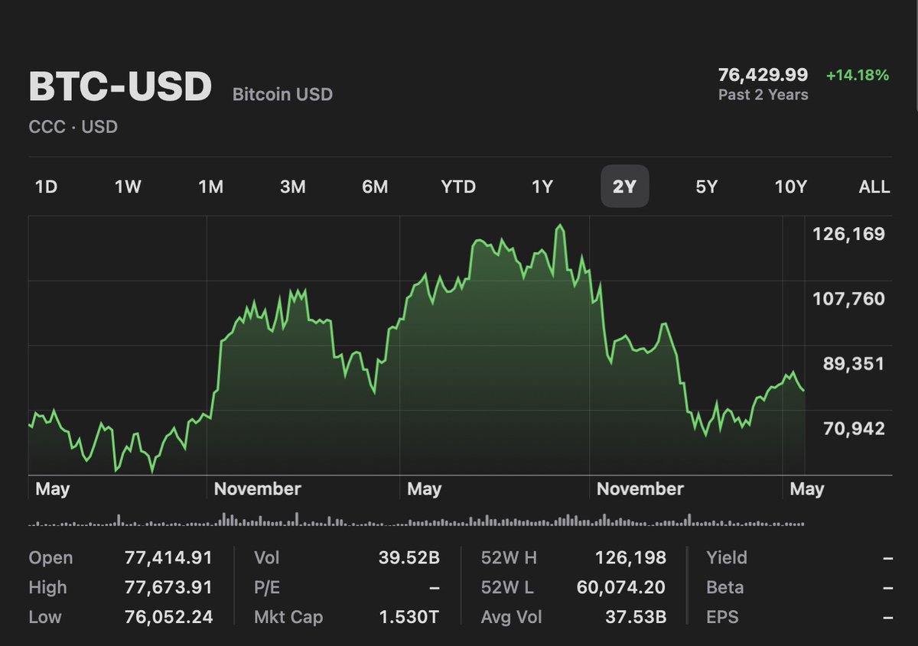Show ALL price history
This screenshot has height=646, width=918.
pos(874,187)
